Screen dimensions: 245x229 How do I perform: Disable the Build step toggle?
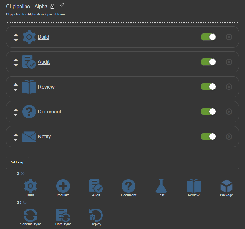click(208, 37)
